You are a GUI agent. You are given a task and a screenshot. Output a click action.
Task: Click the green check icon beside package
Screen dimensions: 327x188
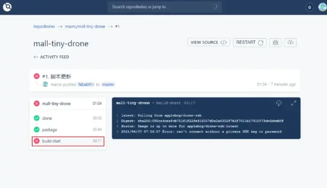click(x=37, y=130)
